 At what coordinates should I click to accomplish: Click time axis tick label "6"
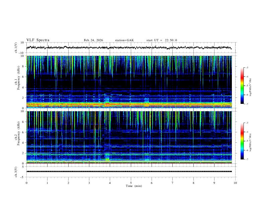tap(152, 183)
